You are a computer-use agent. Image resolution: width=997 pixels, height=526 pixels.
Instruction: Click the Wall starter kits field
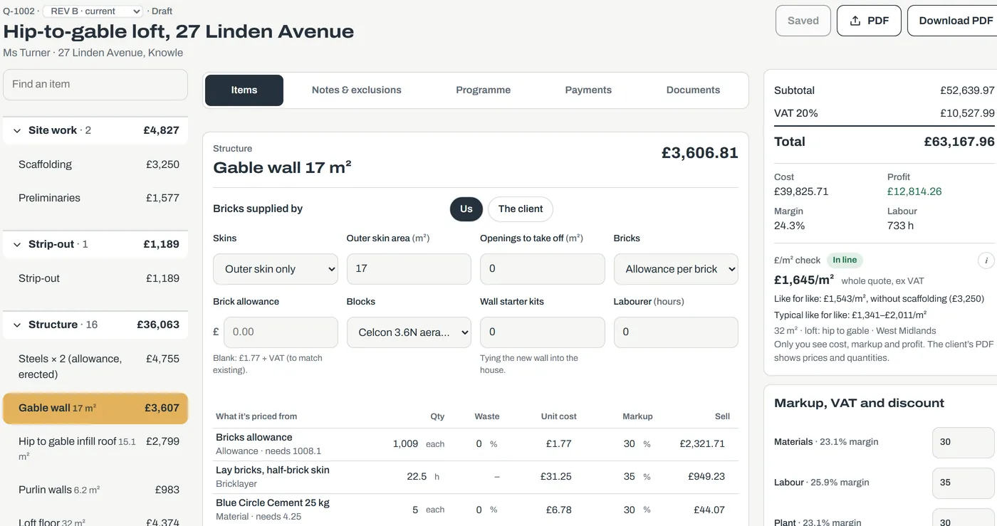(543, 332)
